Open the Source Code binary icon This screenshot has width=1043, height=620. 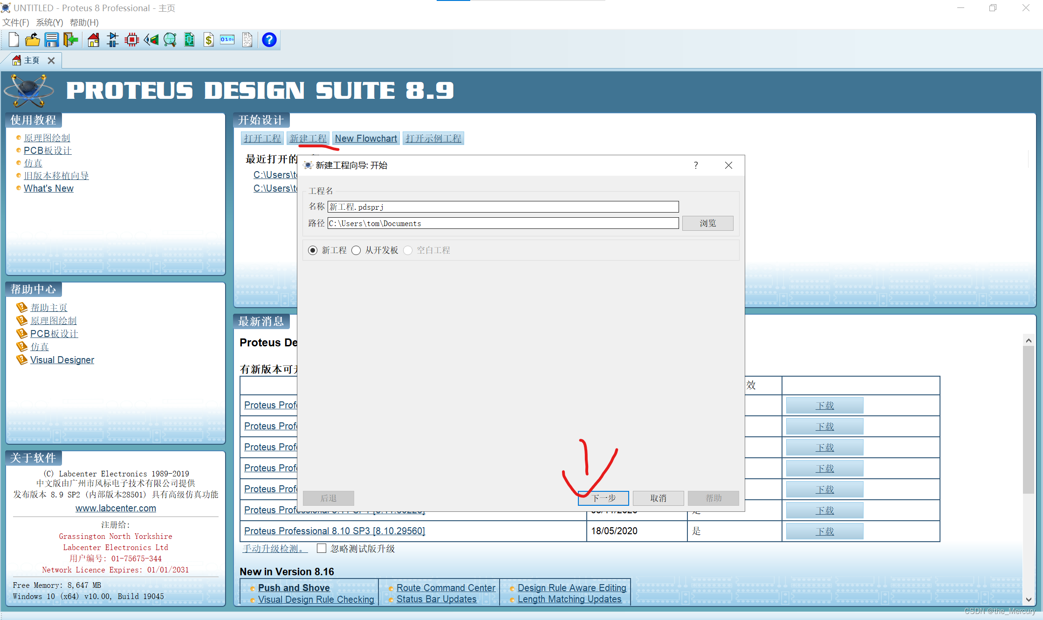click(x=227, y=40)
